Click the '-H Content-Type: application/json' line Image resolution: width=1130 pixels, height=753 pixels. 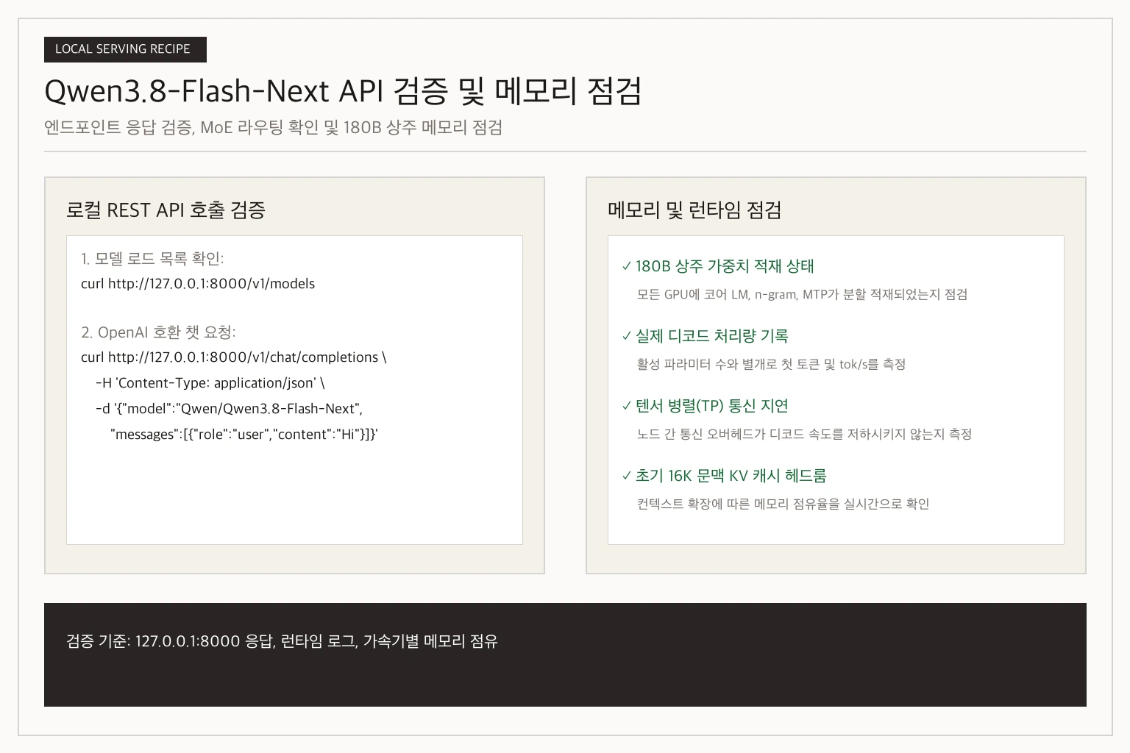(210, 383)
